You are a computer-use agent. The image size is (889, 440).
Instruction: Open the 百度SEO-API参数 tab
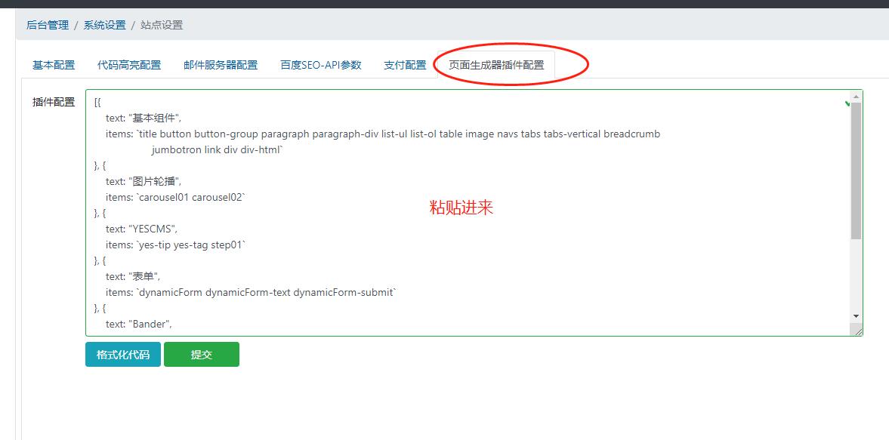point(322,65)
